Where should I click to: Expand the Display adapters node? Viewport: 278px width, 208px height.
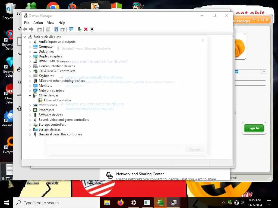30,56
